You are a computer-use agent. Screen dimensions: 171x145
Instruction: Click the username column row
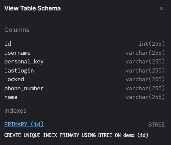click(84, 53)
